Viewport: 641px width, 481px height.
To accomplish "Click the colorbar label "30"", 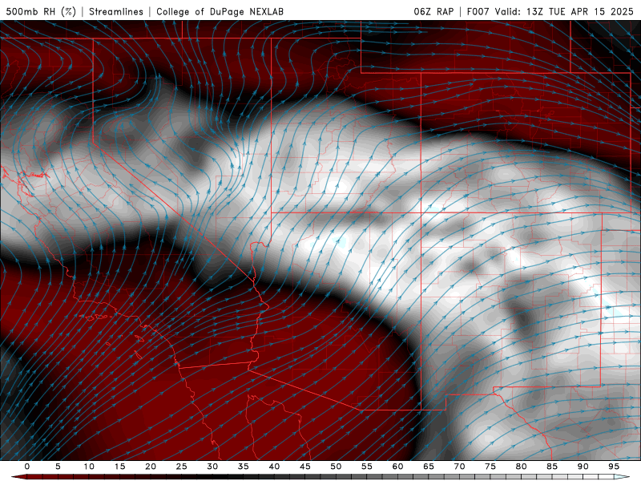I will click(x=212, y=467).
